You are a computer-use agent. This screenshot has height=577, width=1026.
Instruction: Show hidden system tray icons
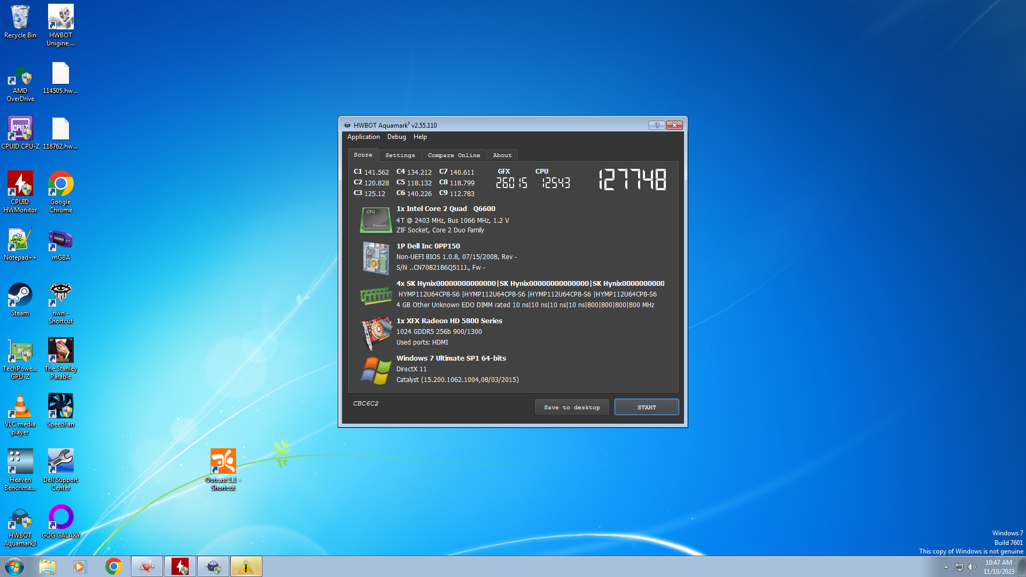[946, 567]
